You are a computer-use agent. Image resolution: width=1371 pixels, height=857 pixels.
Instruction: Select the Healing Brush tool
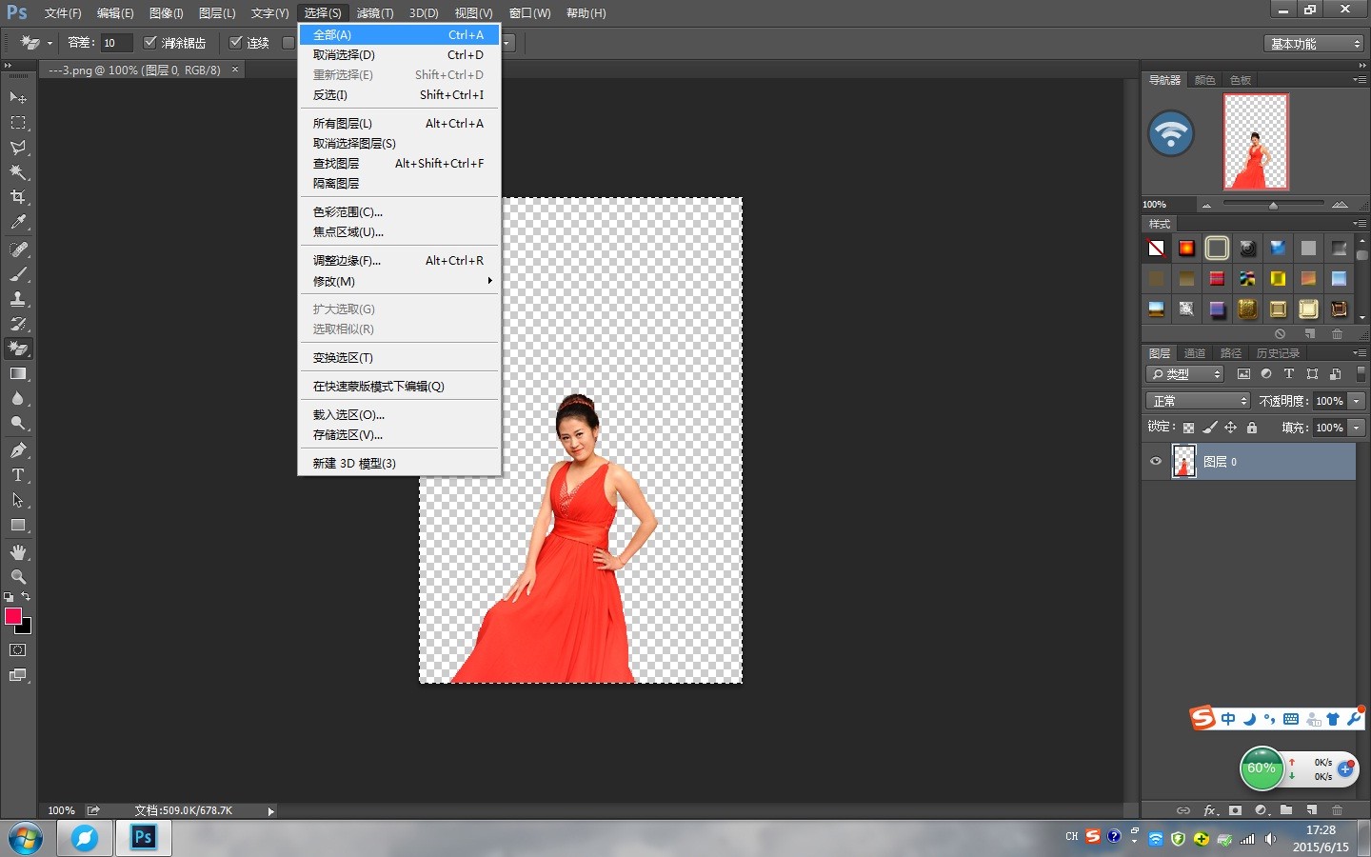coord(18,249)
